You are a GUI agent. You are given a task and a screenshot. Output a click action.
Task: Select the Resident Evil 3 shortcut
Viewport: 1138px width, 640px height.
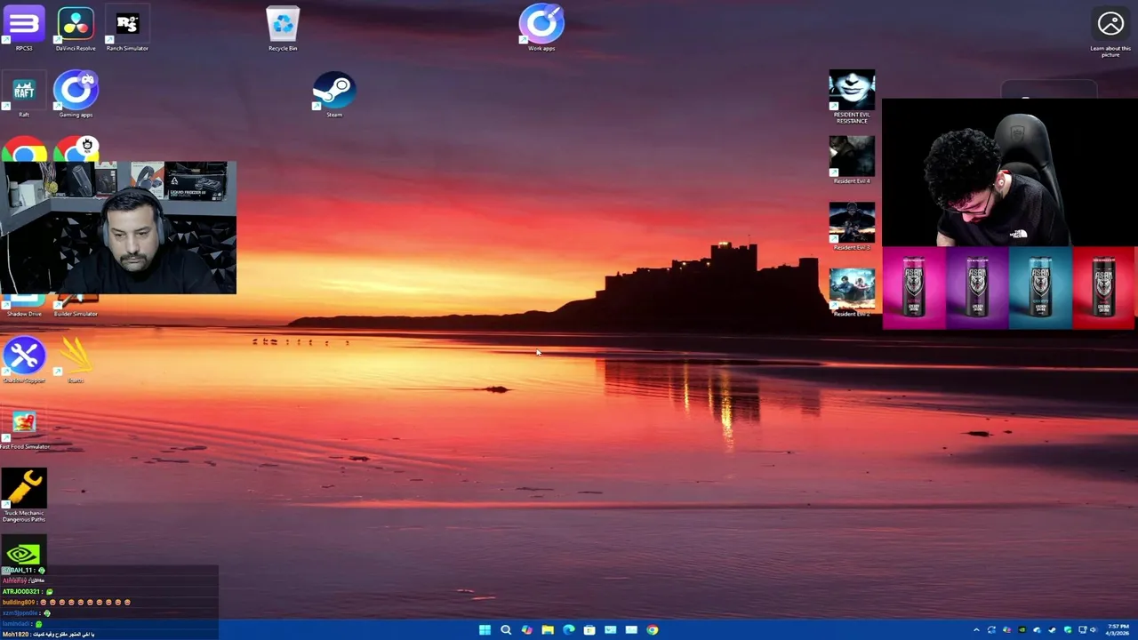(x=852, y=227)
